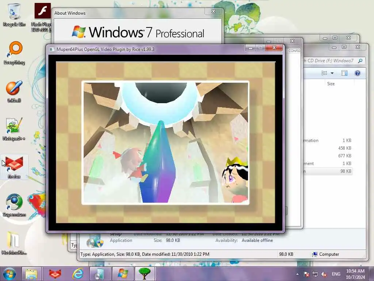Click the Mupen64Plus title bar icon
374x281 pixels.
52,49
